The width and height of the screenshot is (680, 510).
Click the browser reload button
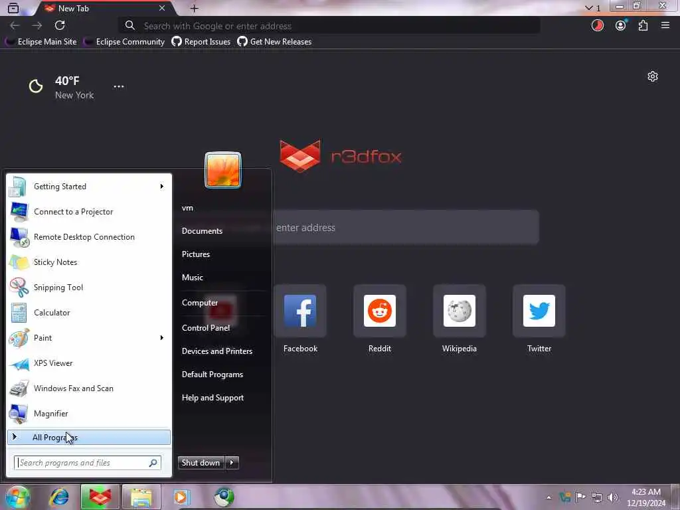(60, 26)
